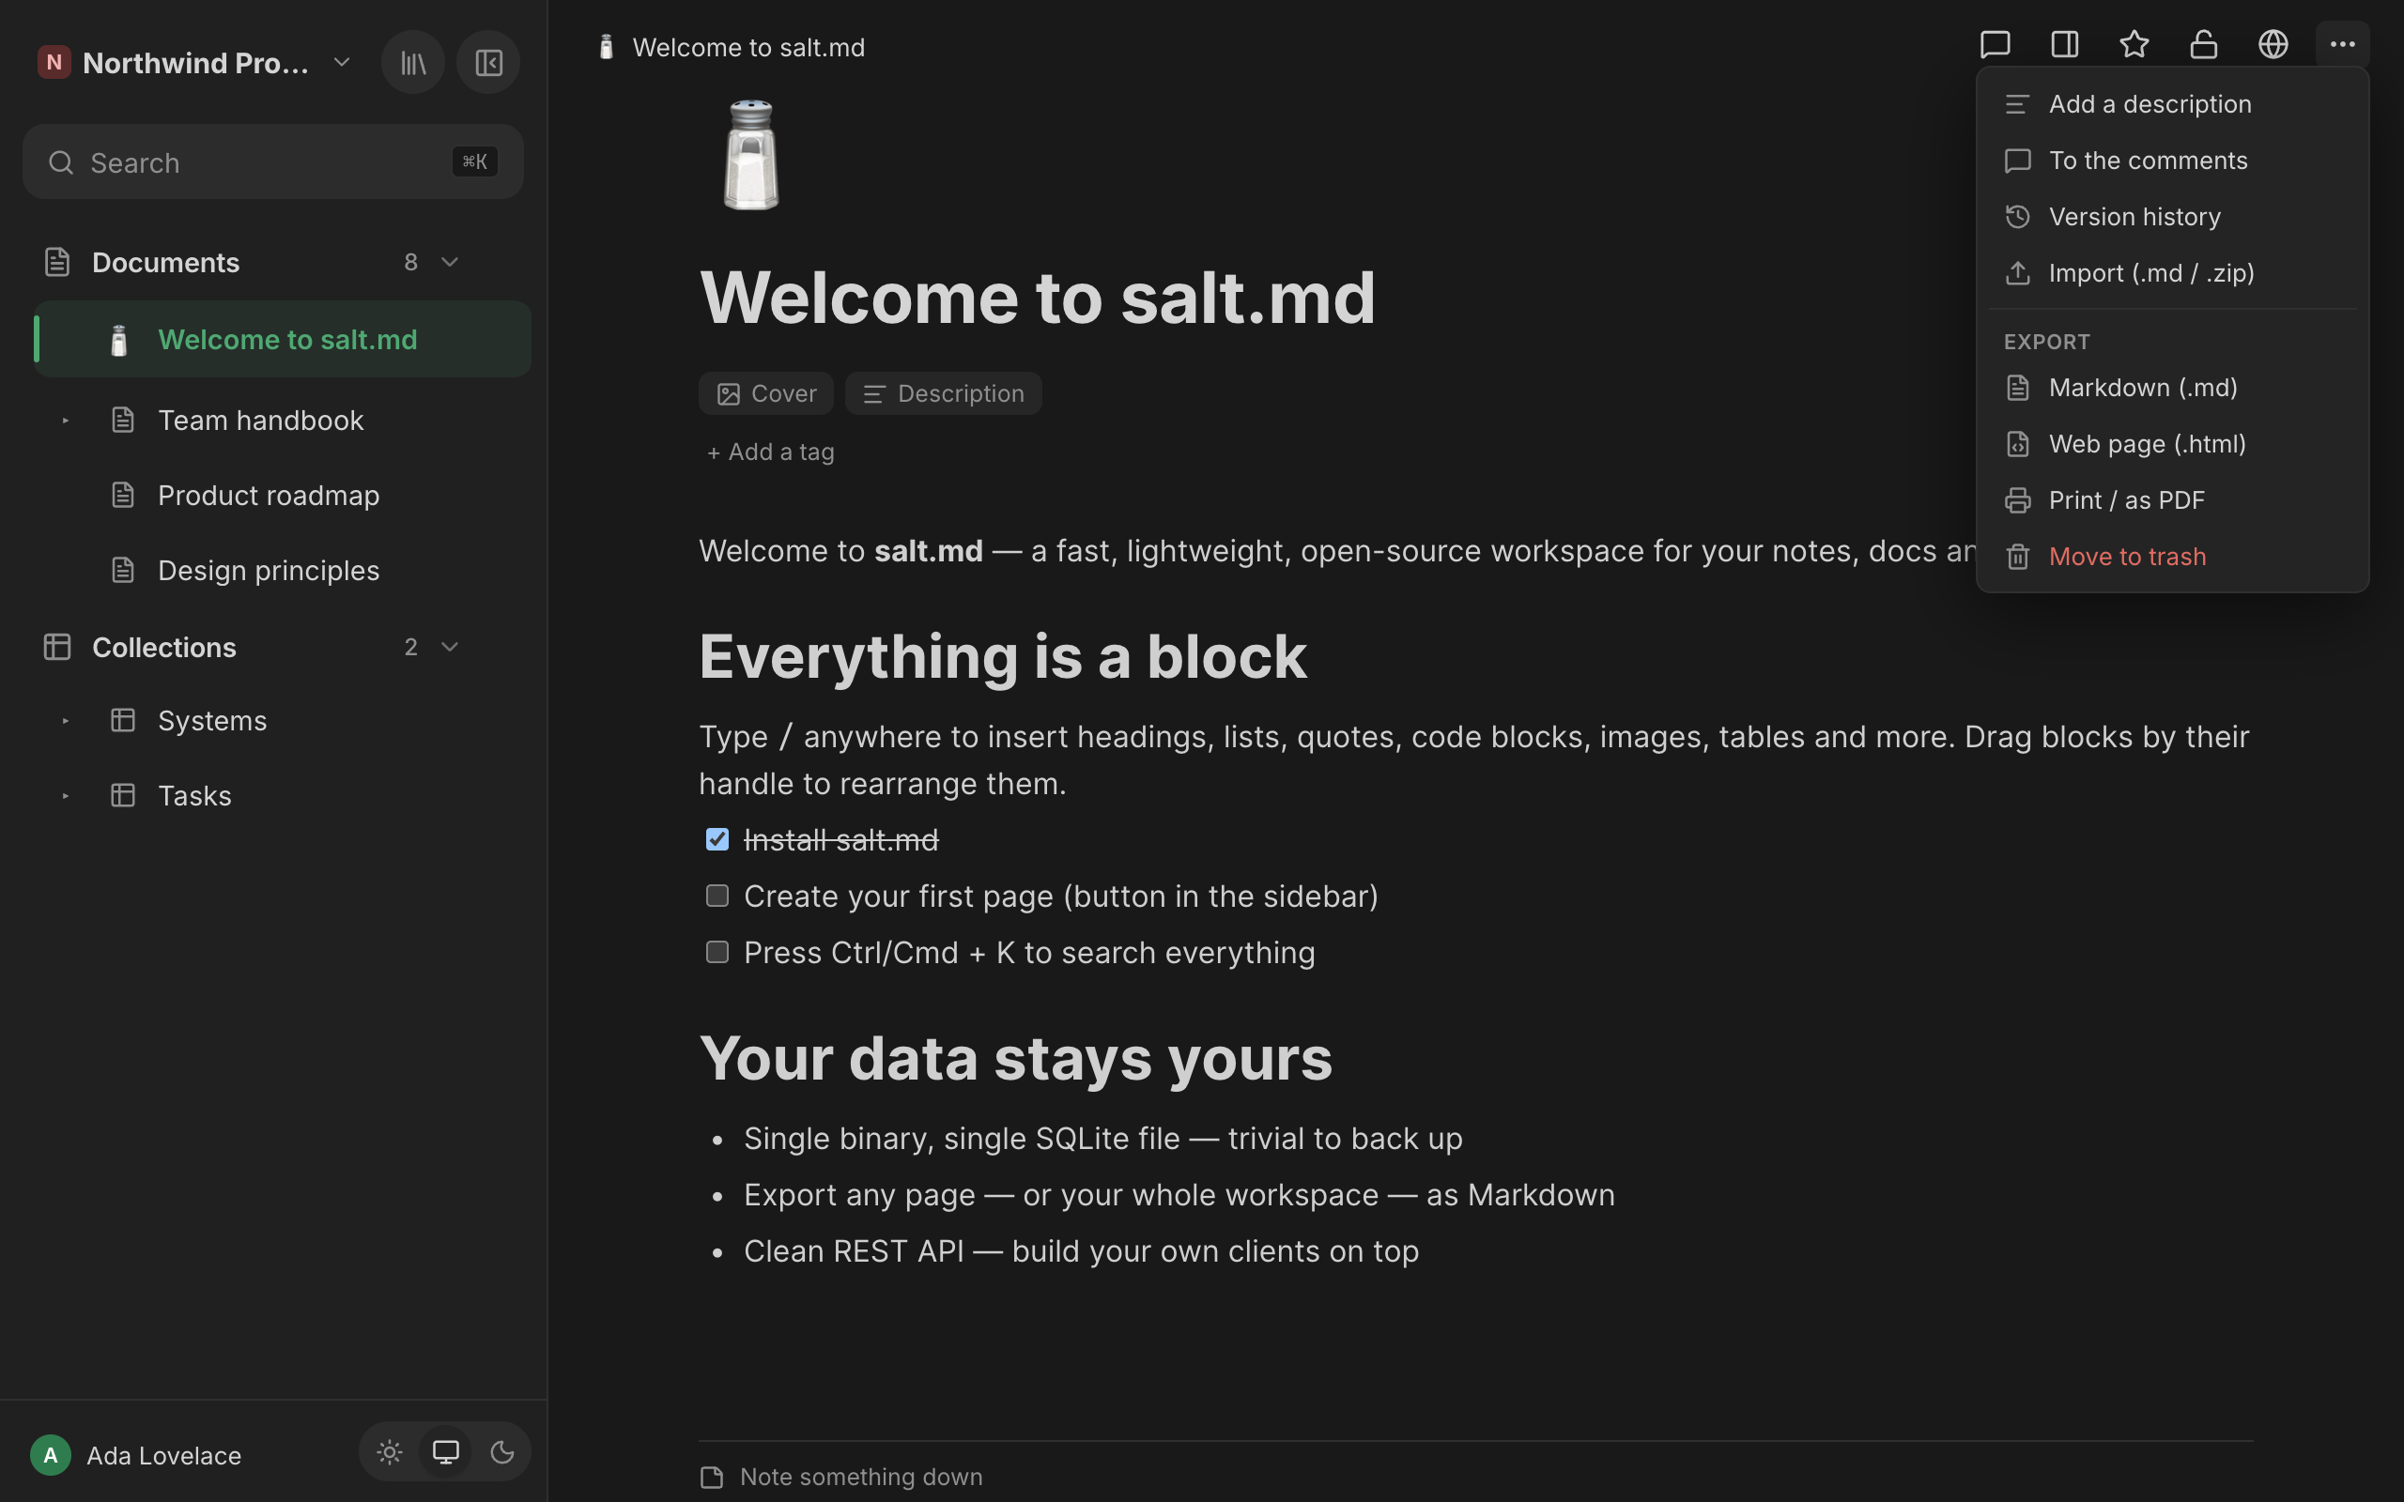Click the note icon beside Note something down
Viewport: 2404px width, 1502px height.
(711, 1478)
